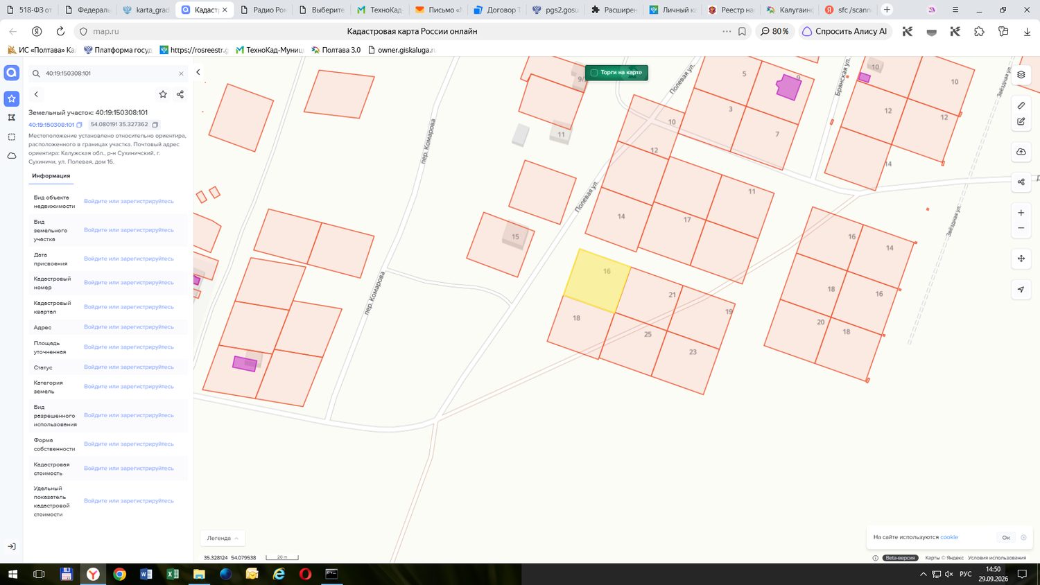Expand the 'Легенда' legend dropdown

pos(223,538)
